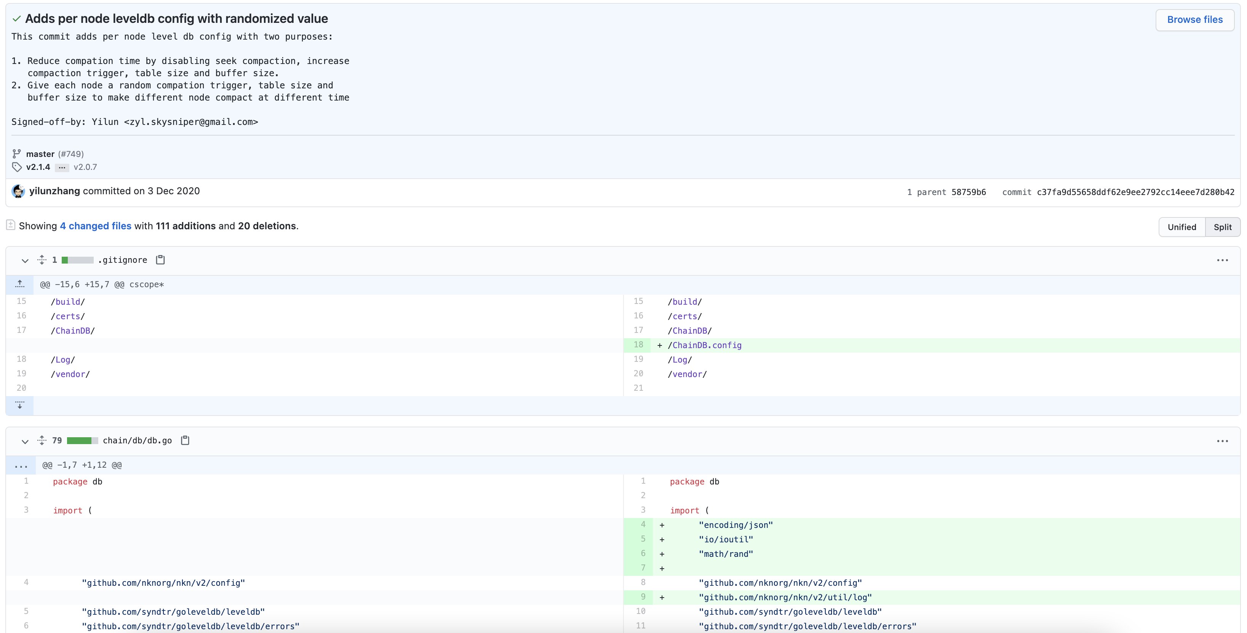This screenshot has height=633, width=1247.
Task: Click the Browse files button
Action: (1194, 20)
